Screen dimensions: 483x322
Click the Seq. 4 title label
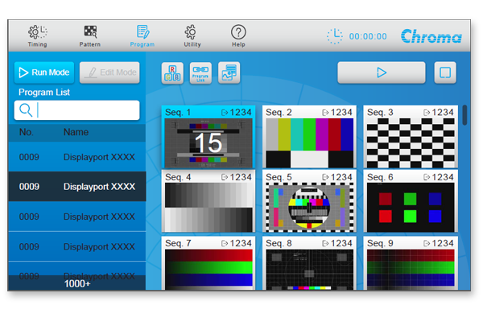click(x=178, y=177)
